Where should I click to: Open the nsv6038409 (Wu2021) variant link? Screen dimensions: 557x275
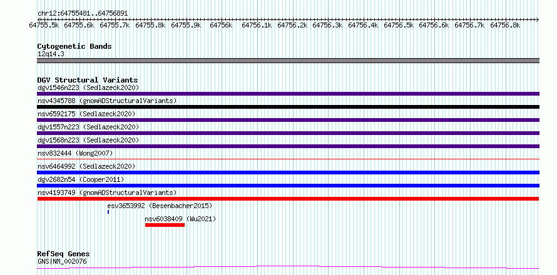(180, 219)
